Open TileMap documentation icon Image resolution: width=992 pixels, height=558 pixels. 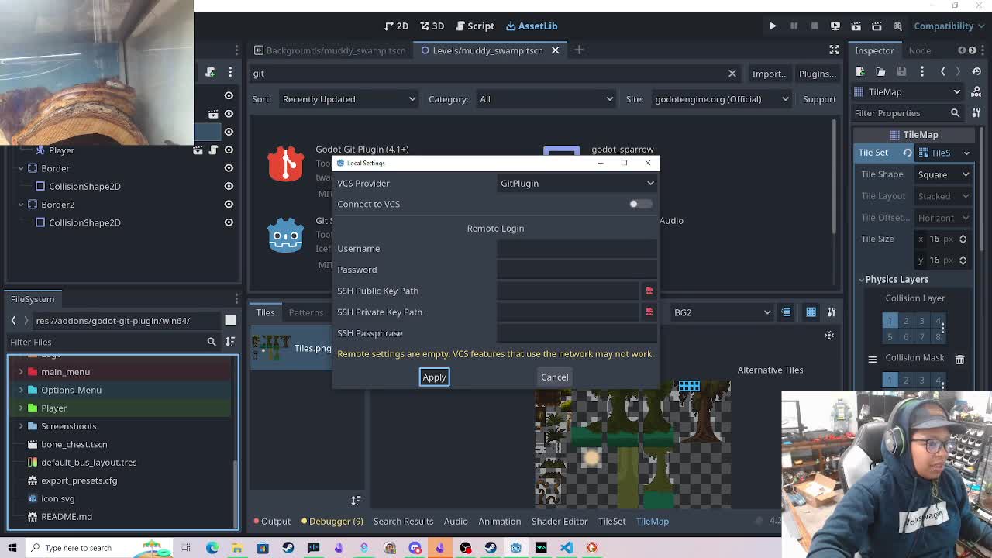point(976,92)
